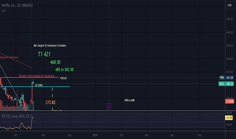This screenshot has width=236, height=139.
Task: Click the High 411.39 price tag
Action: click(x=226, y=78)
